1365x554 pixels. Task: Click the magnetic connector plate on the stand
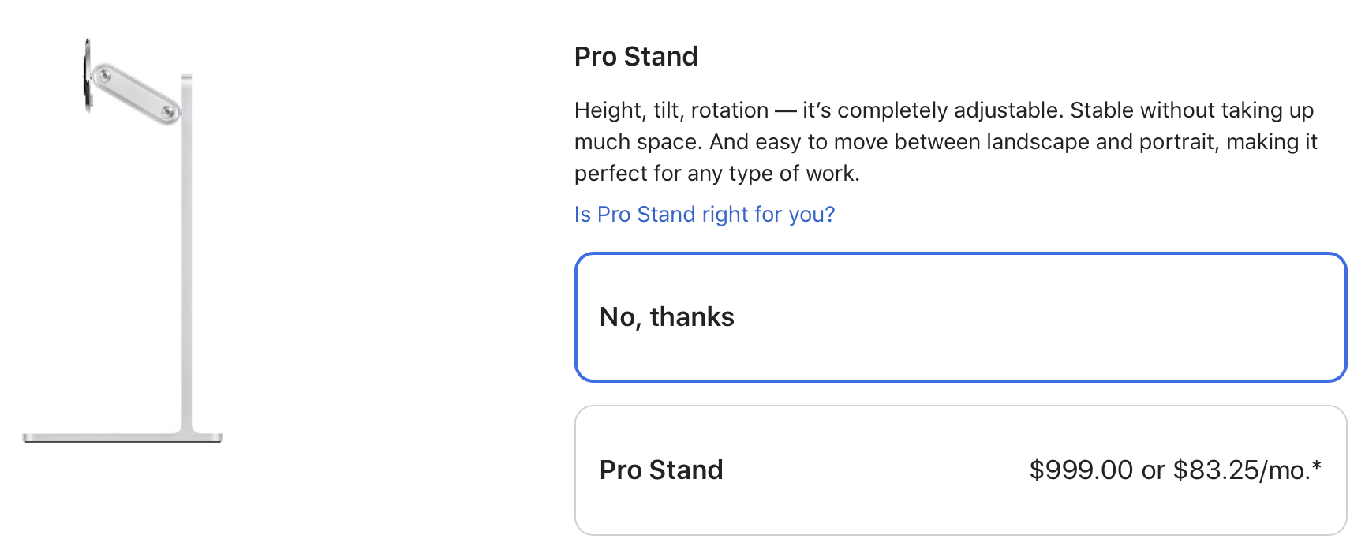point(88,76)
